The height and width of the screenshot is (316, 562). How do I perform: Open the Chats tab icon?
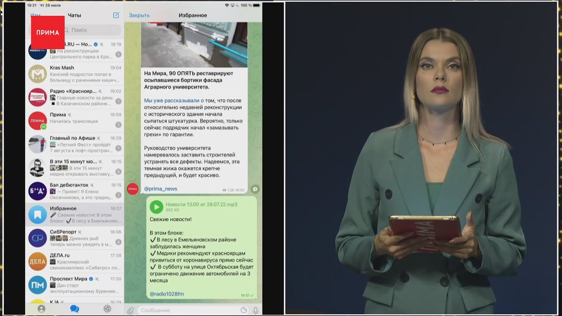pyautogui.click(x=75, y=309)
